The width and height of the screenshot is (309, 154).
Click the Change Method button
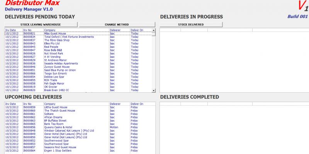pos(117,25)
